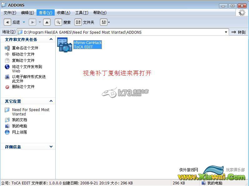Click the red delete file icon
The width and height of the screenshot is (249, 186).
[x=7, y=87]
